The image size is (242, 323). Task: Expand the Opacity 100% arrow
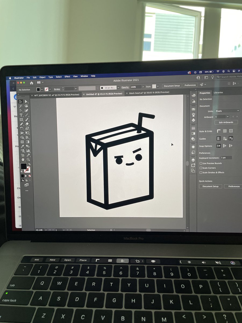point(143,87)
